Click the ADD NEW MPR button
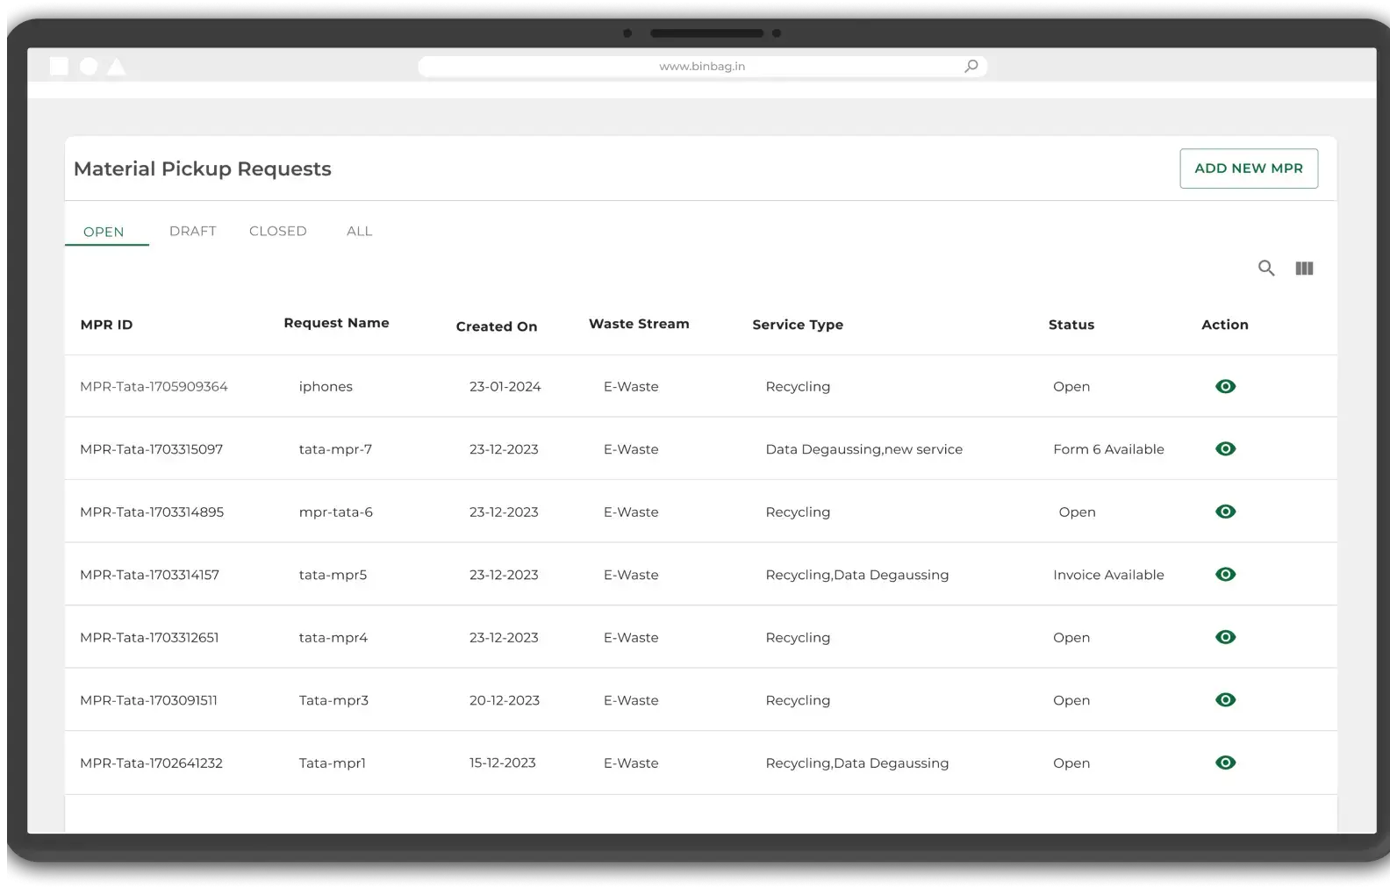Image resolution: width=1390 pixels, height=888 pixels. 1248,168
